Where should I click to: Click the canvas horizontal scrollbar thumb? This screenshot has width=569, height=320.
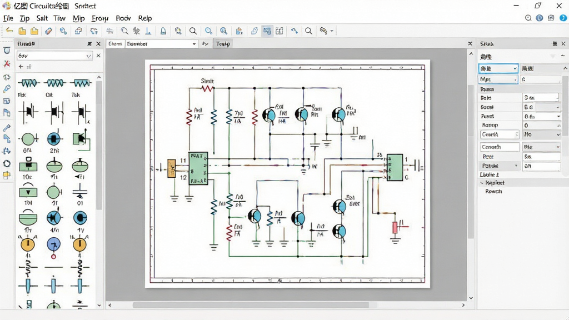click(x=251, y=305)
